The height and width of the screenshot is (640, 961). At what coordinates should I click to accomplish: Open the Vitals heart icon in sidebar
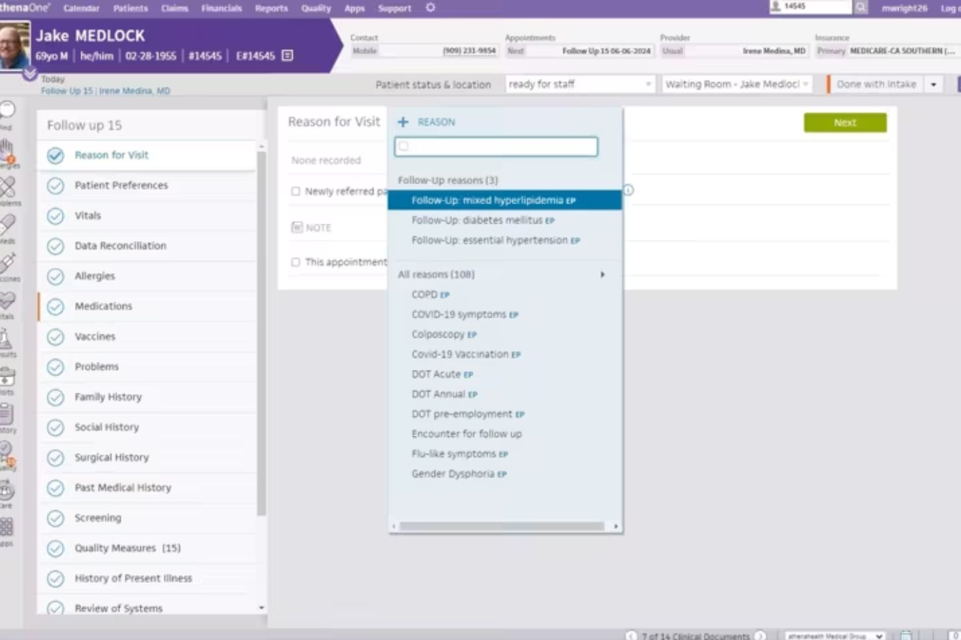(6, 301)
